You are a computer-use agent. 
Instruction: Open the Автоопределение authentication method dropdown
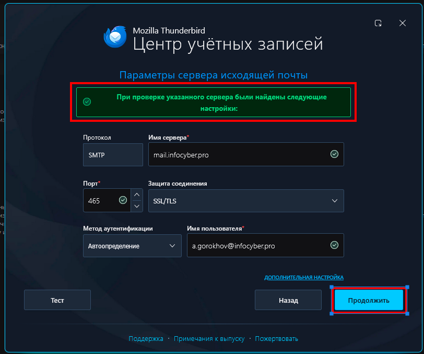tap(132, 246)
